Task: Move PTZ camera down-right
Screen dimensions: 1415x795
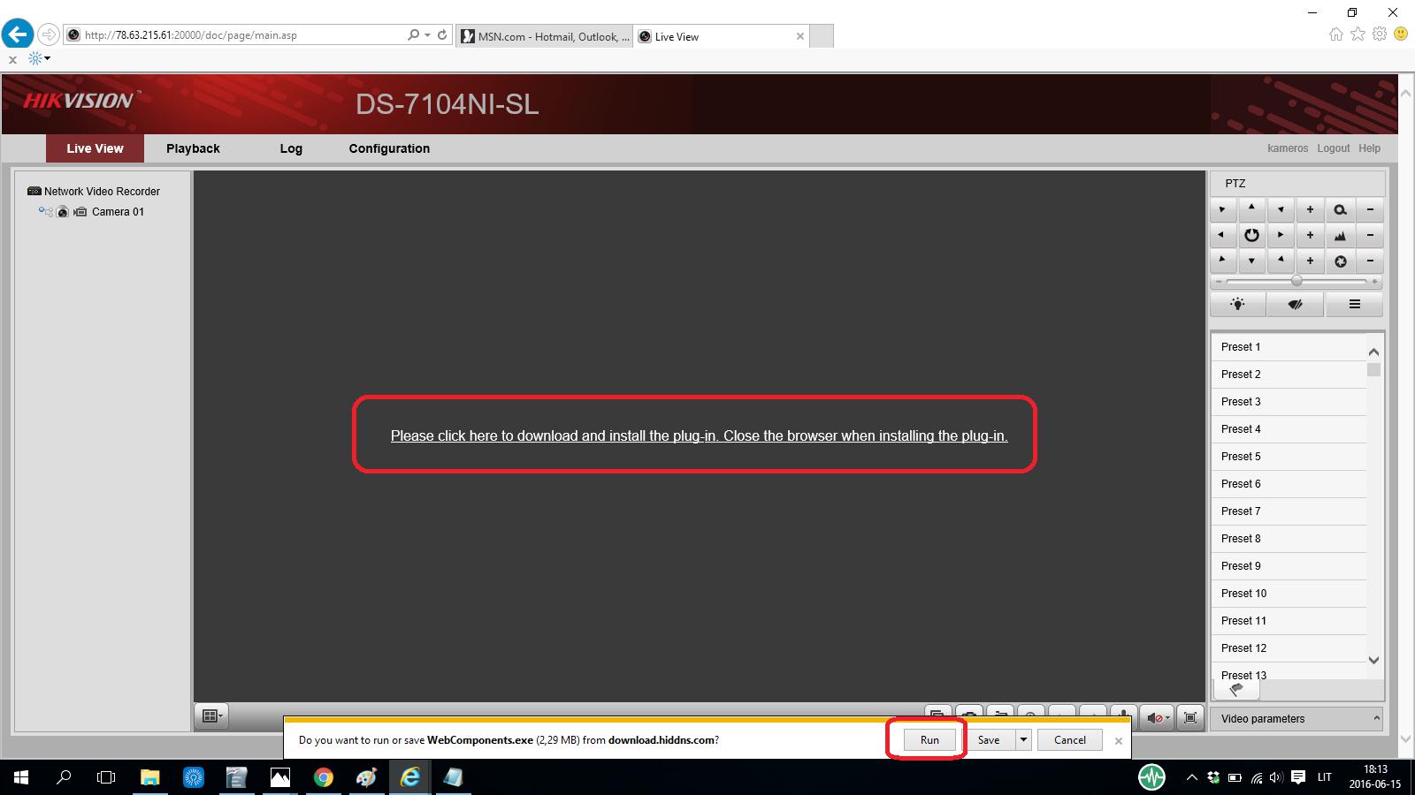Action: [x=1281, y=261]
